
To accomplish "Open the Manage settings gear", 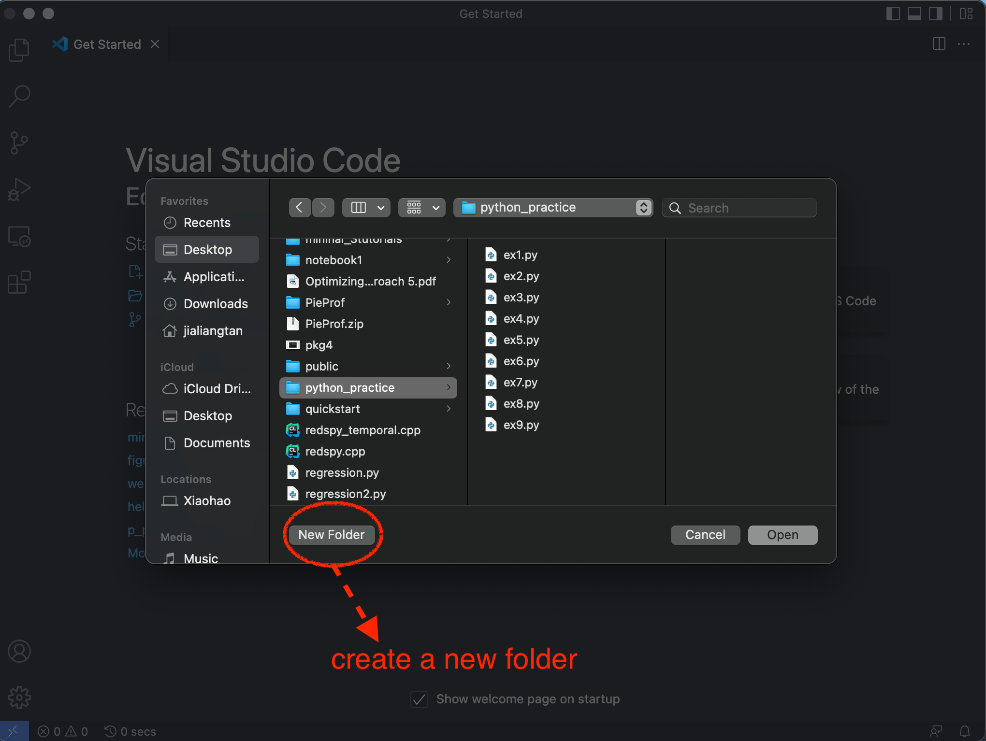I will (x=19, y=697).
